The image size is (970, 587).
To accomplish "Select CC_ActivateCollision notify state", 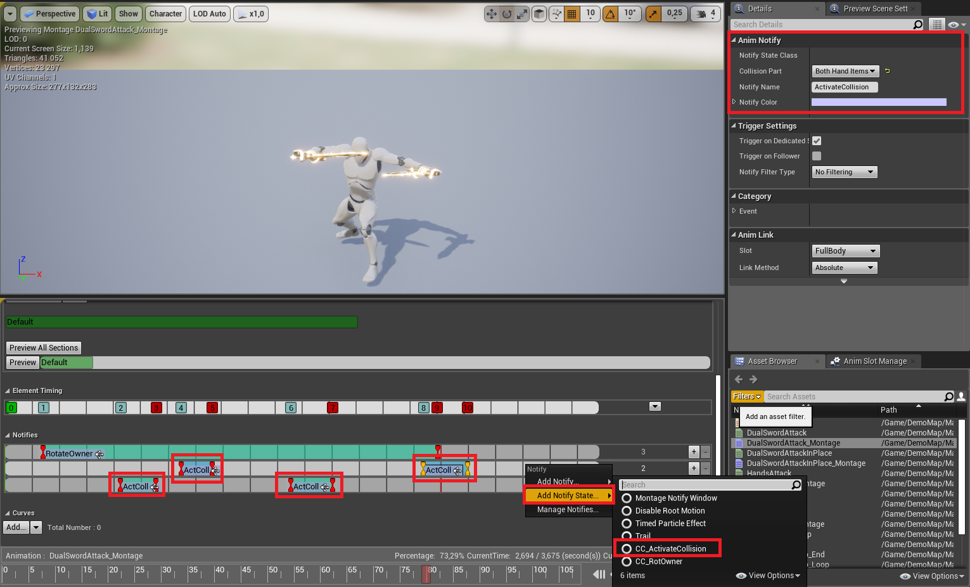I will tap(670, 549).
